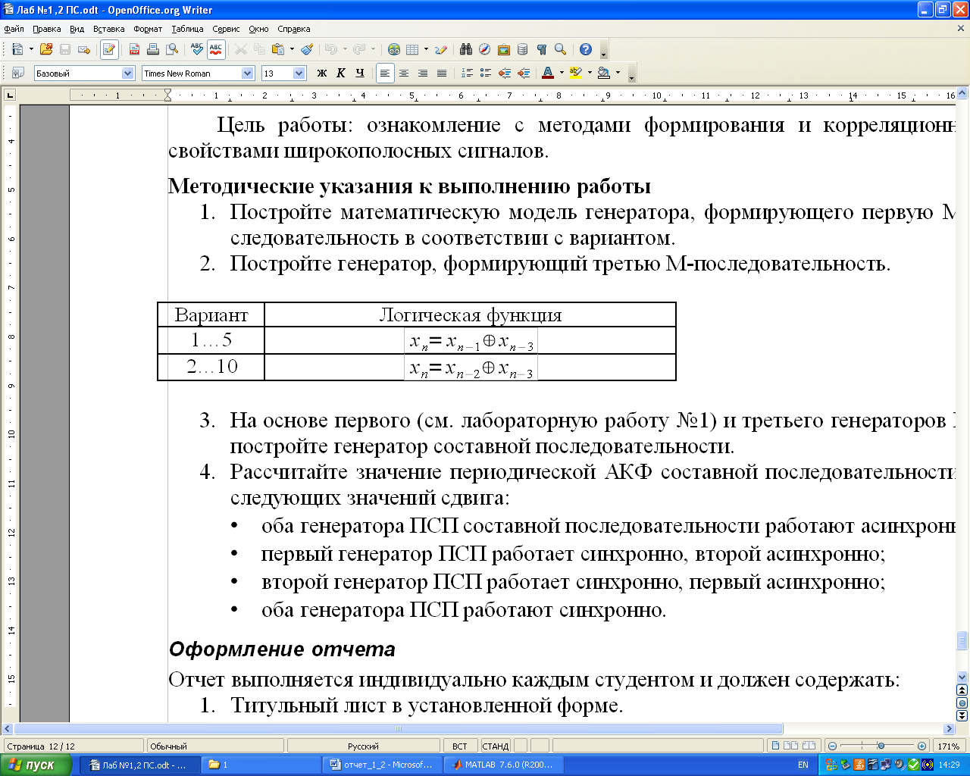Switch to MATLAB 7.6.0 taskbar window
970x776 pixels.
pyautogui.click(x=503, y=765)
